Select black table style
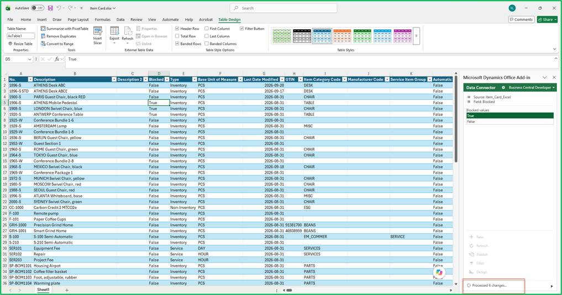This screenshot has height=295, width=562. pos(302,36)
